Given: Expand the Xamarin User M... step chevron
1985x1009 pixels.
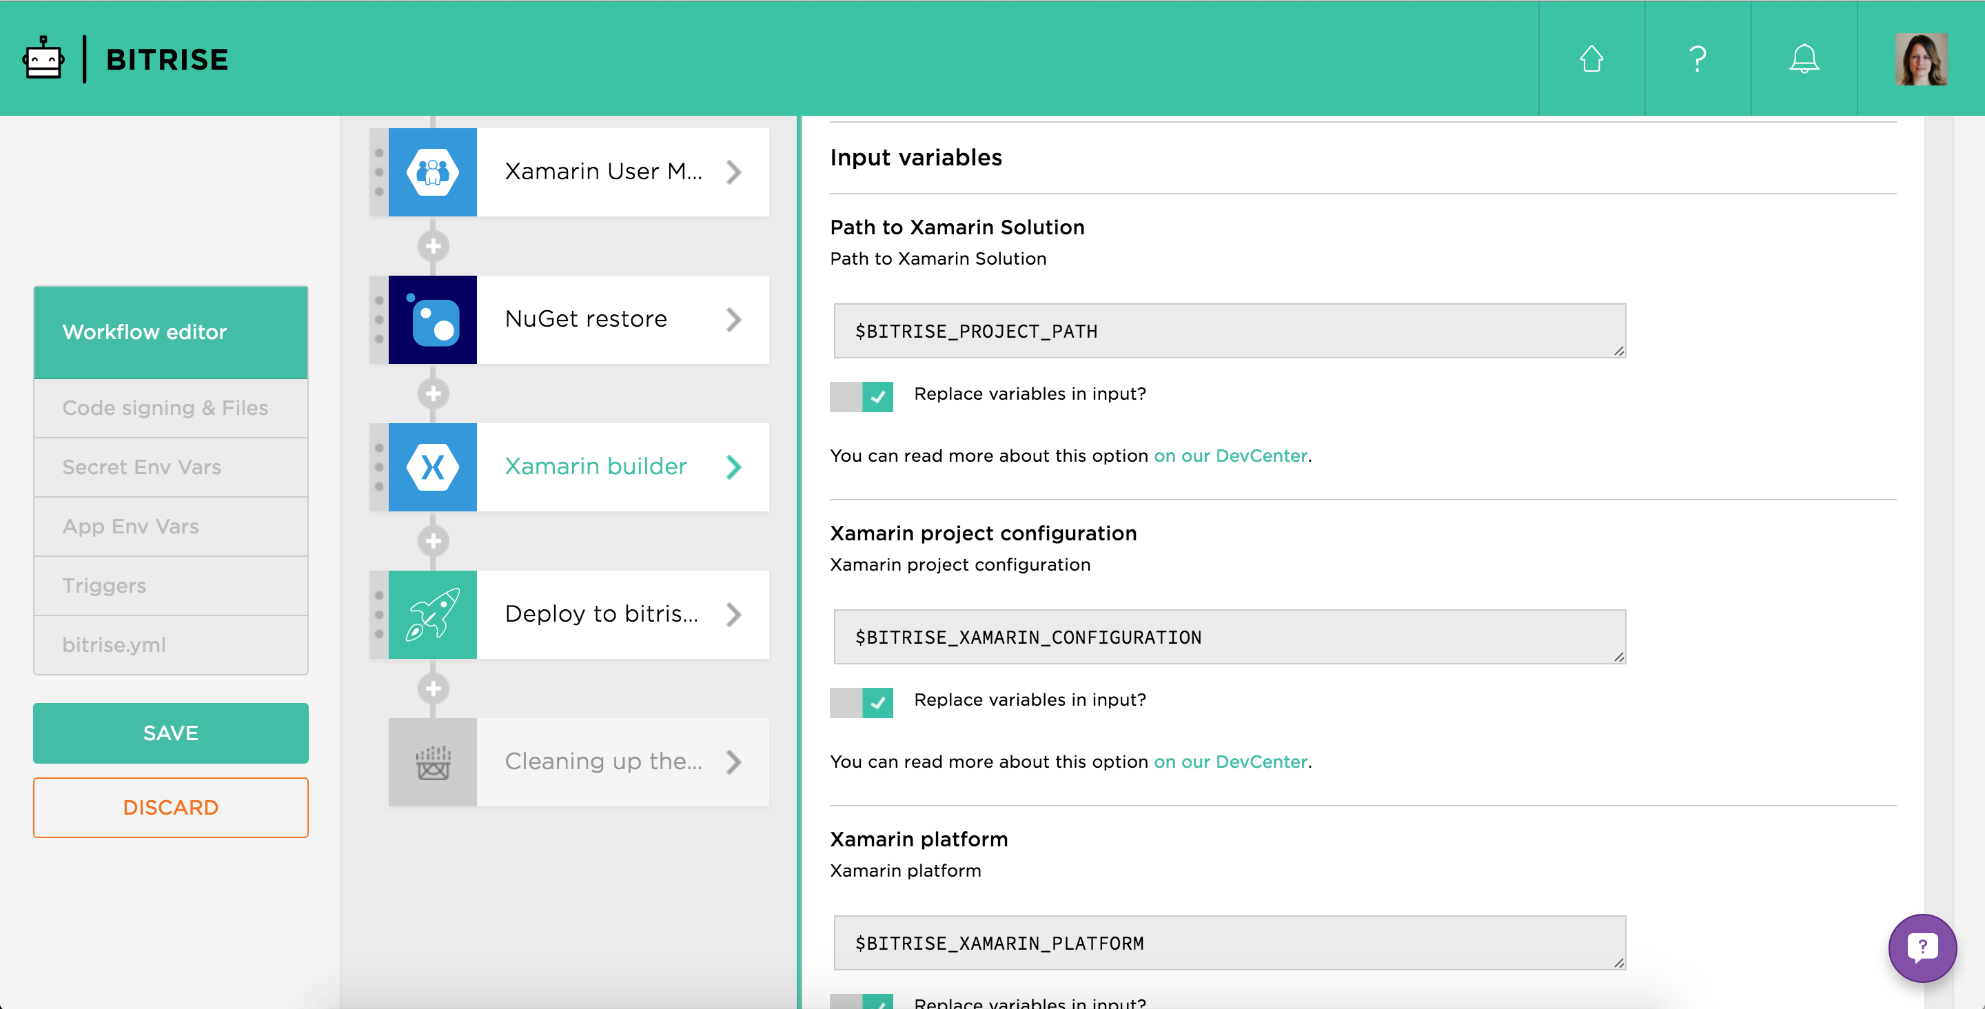Looking at the screenshot, I should pyautogui.click(x=733, y=172).
